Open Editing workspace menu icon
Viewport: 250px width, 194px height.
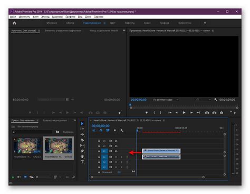(104, 23)
